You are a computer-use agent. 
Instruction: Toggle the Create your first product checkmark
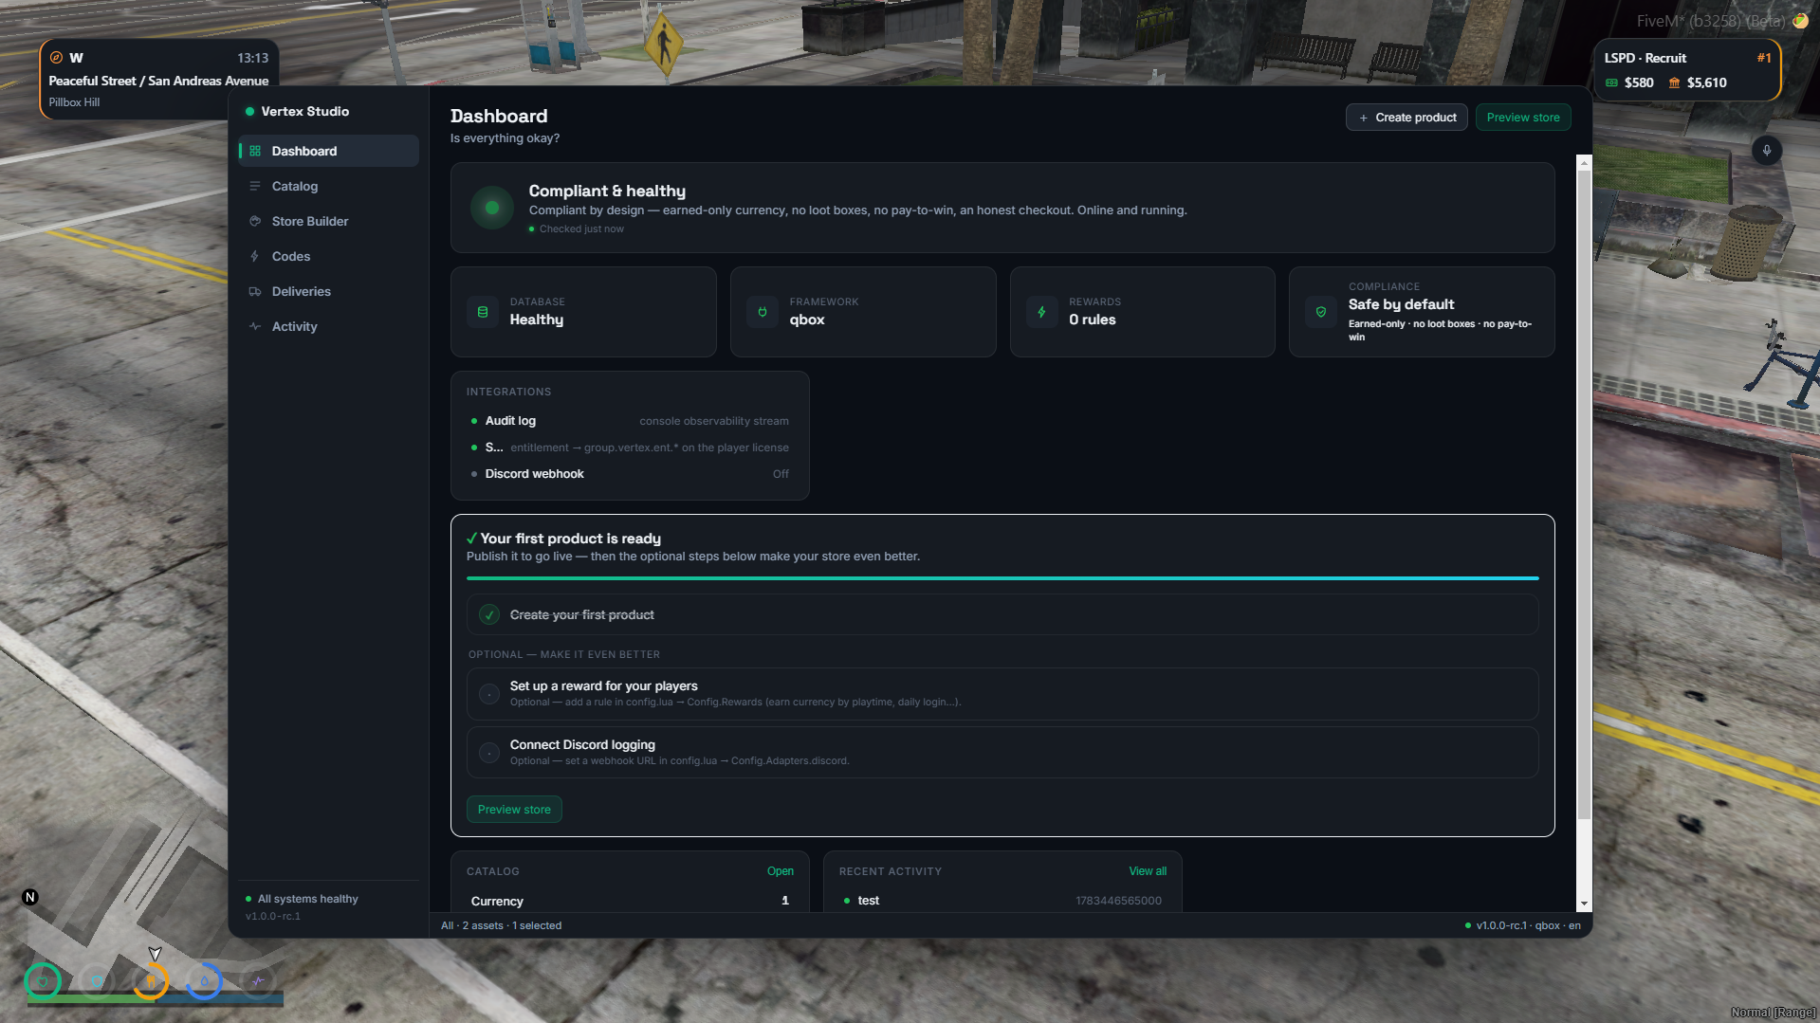489,615
